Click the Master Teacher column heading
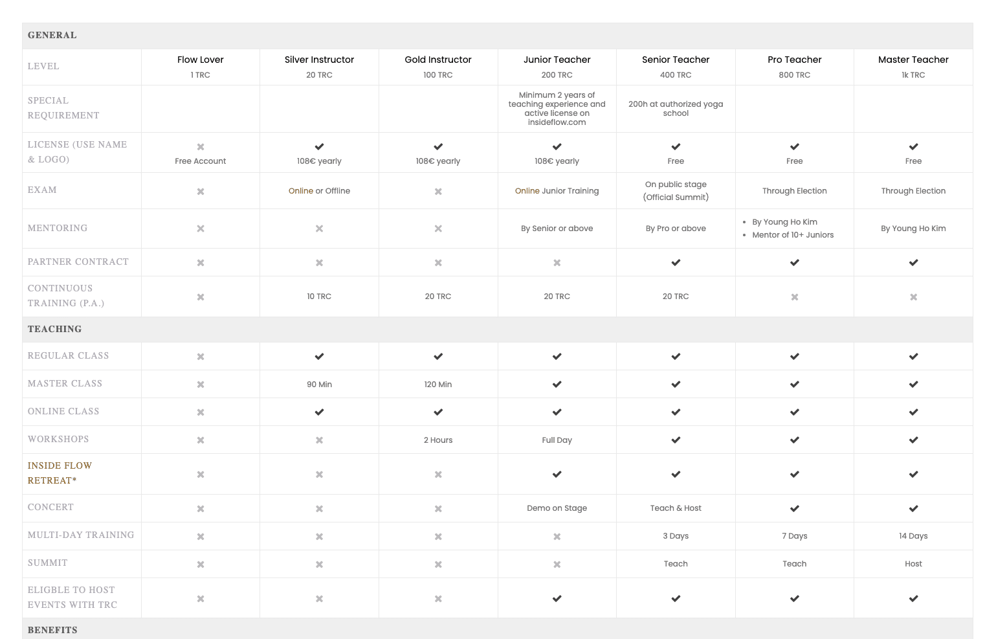This screenshot has width=985, height=639. coord(913,60)
